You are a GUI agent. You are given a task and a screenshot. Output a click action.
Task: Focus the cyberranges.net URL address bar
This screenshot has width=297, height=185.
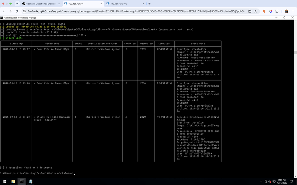[136, 11]
